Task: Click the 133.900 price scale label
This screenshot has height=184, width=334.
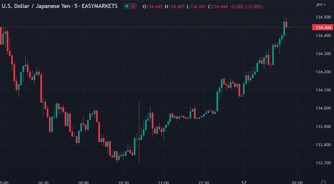Action: pos(323,127)
